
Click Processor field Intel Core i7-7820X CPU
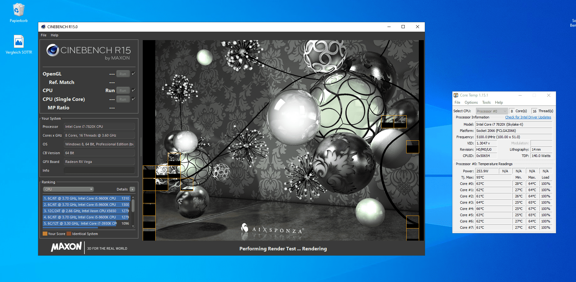[x=99, y=127]
